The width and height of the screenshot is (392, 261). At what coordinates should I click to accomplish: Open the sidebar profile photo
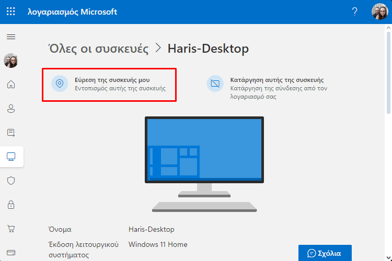[11, 61]
